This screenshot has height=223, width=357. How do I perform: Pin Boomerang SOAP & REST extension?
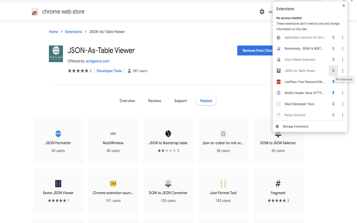coord(333,49)
